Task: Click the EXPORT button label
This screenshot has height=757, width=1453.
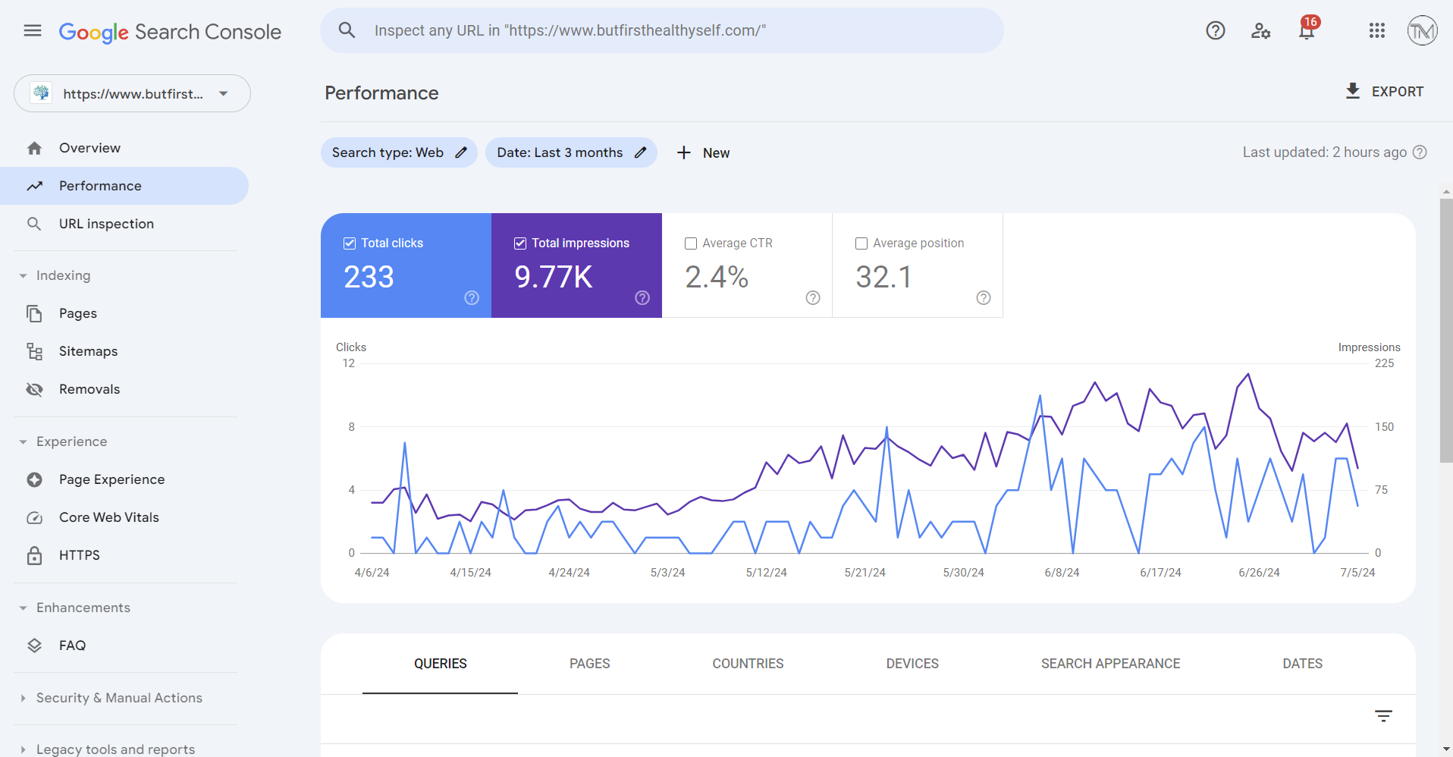Action: click(1398, 92)
